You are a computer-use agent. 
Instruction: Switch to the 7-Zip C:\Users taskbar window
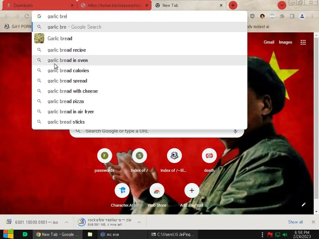point(173,234)
